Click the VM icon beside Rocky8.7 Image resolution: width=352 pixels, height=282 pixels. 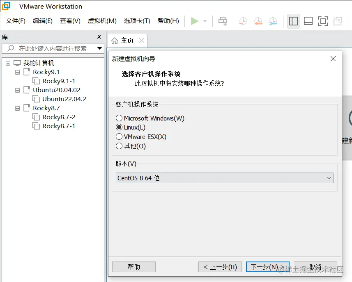point(27,108)
